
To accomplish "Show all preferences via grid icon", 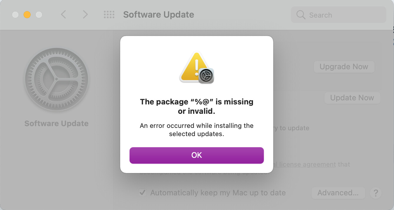I will pyautogui.click(x=109, y=14).
